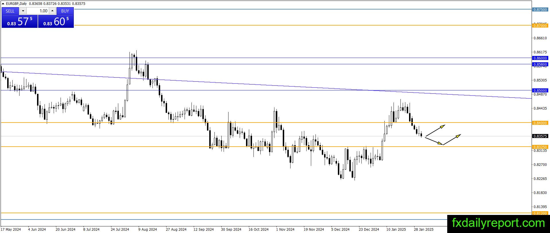Screen dimensions: 550x233
Task: Select the 0.85800 price level label
Action: 540,64
